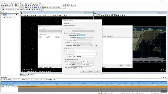Viewport: 168px width, 94px height.
Task: Decrease animation time step
Action: pos(38,8)
